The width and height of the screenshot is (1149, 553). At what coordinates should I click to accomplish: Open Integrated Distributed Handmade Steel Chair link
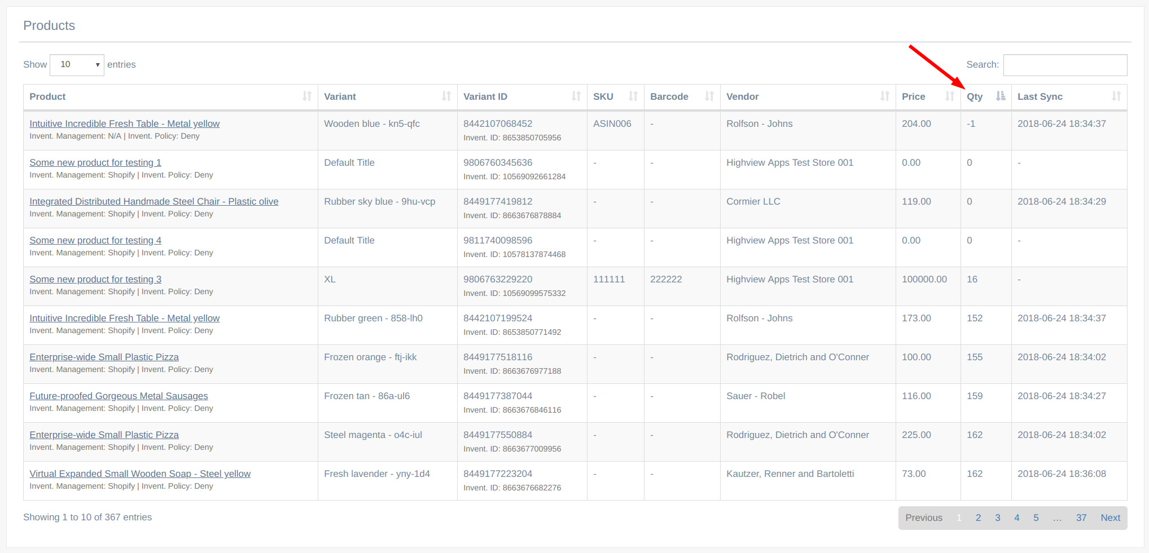point(154,201)
